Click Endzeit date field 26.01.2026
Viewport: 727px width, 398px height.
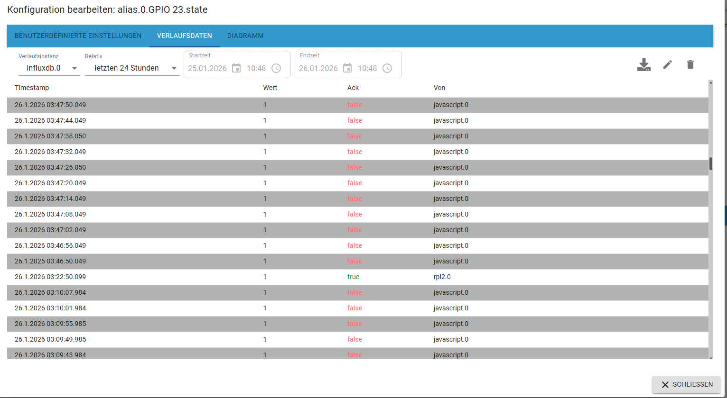pos(318,68)
